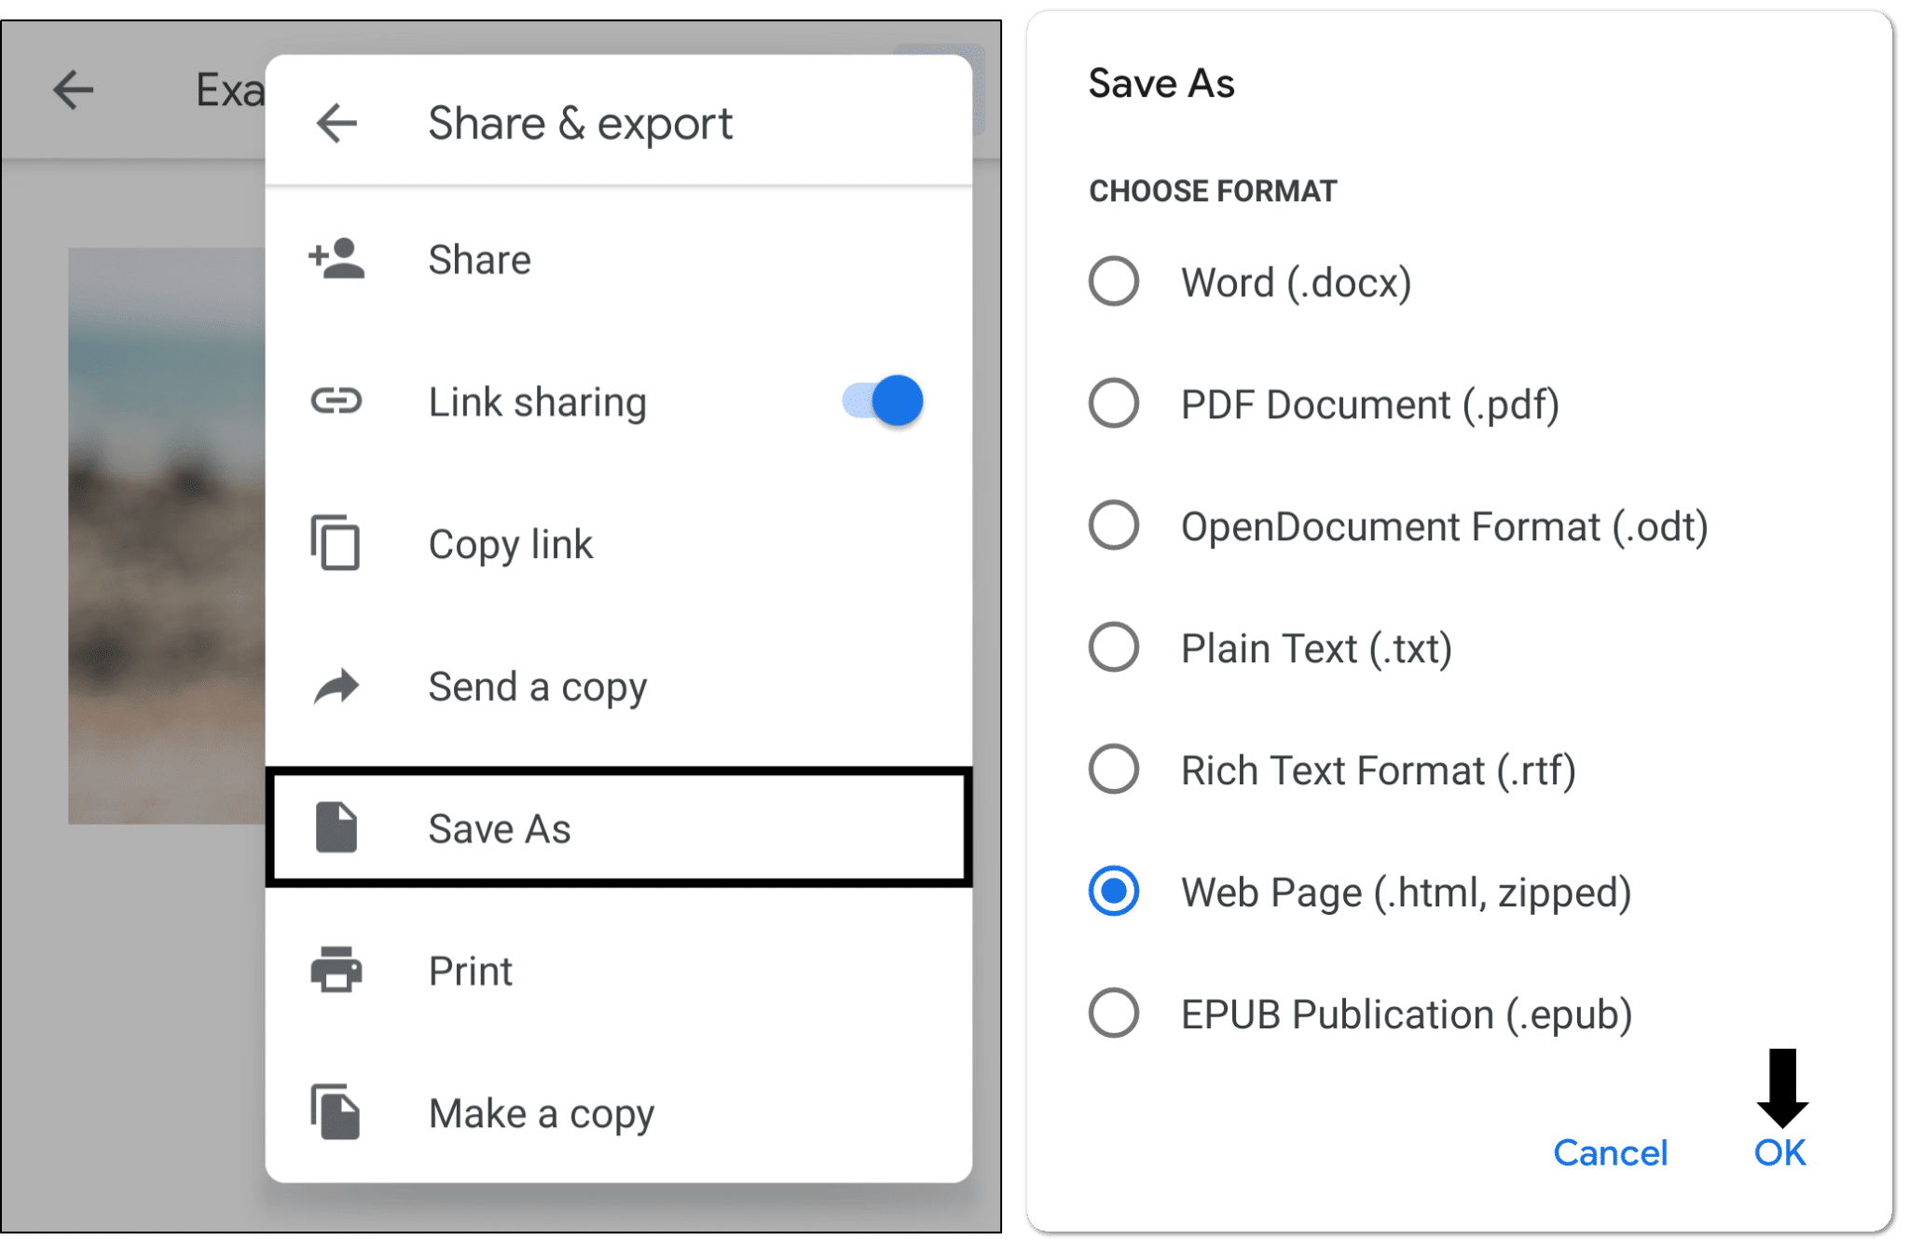Screen dimensions: 1909x1252
Task: Click the Make a copy pages icon
Action: pos(336,1112)
